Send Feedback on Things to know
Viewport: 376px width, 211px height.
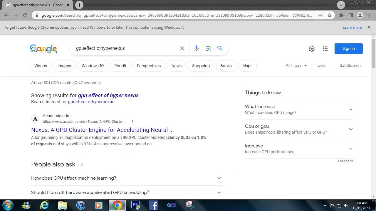tap(345, 161)
